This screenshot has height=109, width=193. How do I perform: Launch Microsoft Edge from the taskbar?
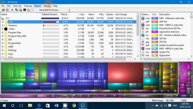click(39, 106)
